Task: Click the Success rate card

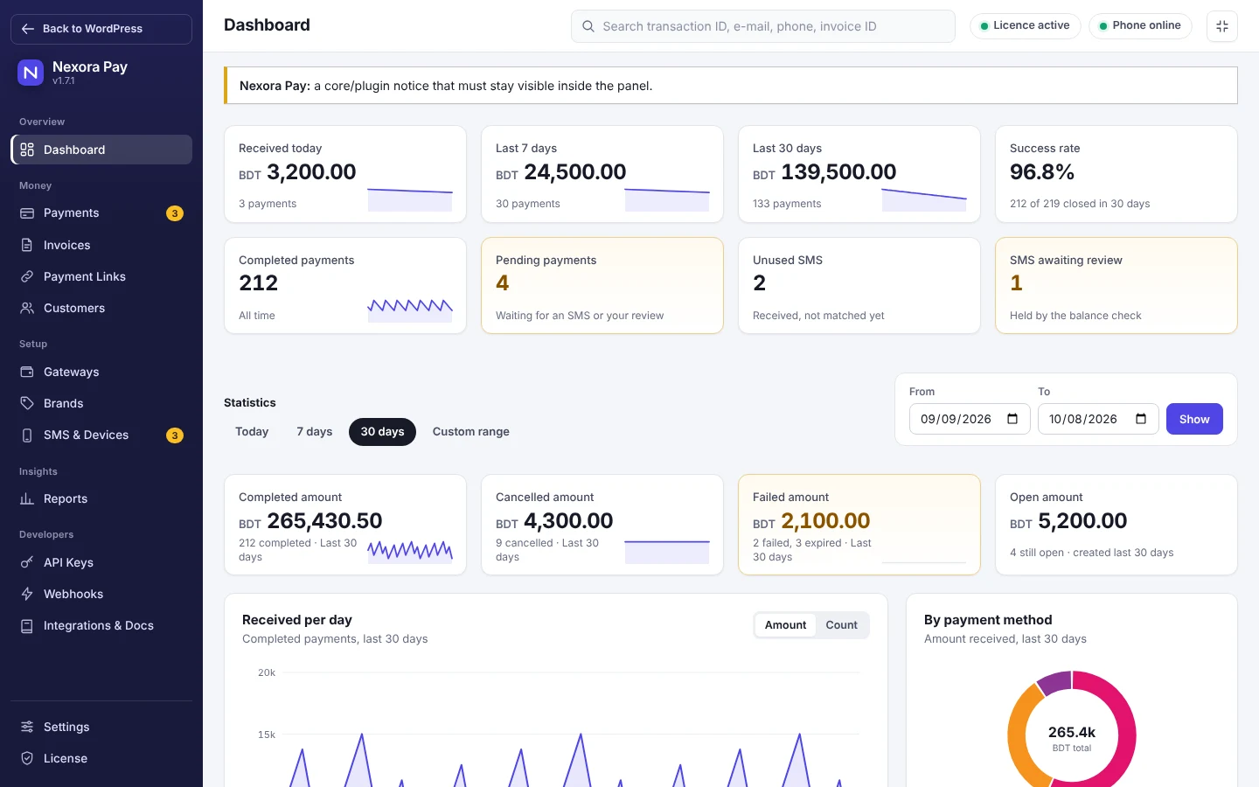Action: click(x=1116, y=174)
